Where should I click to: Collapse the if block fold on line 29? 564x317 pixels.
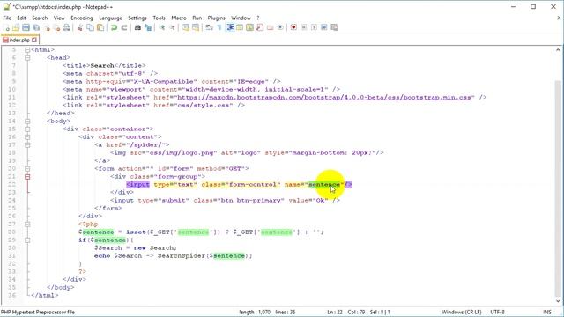pos(27,240)
